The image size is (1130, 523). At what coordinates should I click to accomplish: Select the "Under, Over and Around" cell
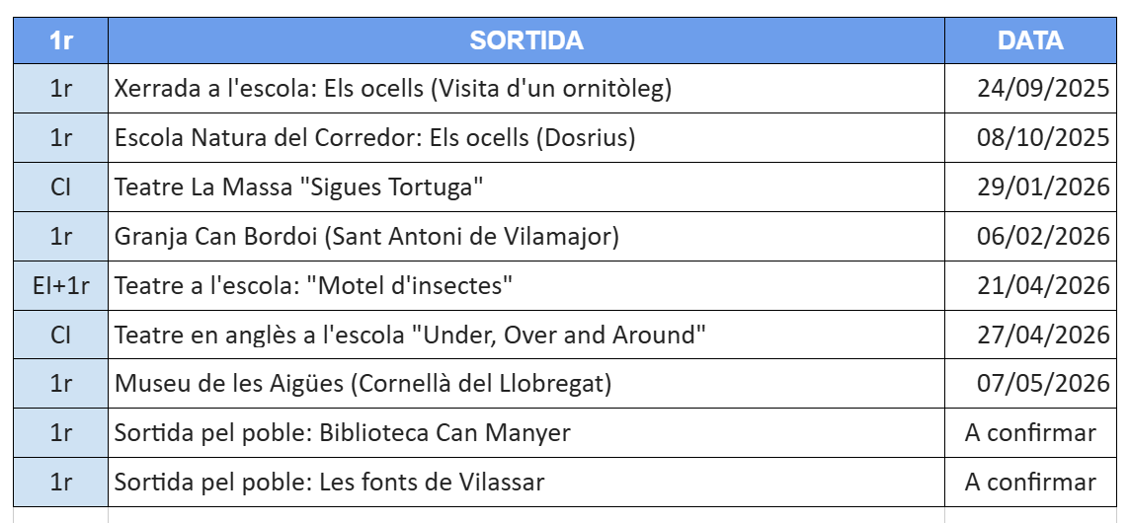click(x=410, y=336)
